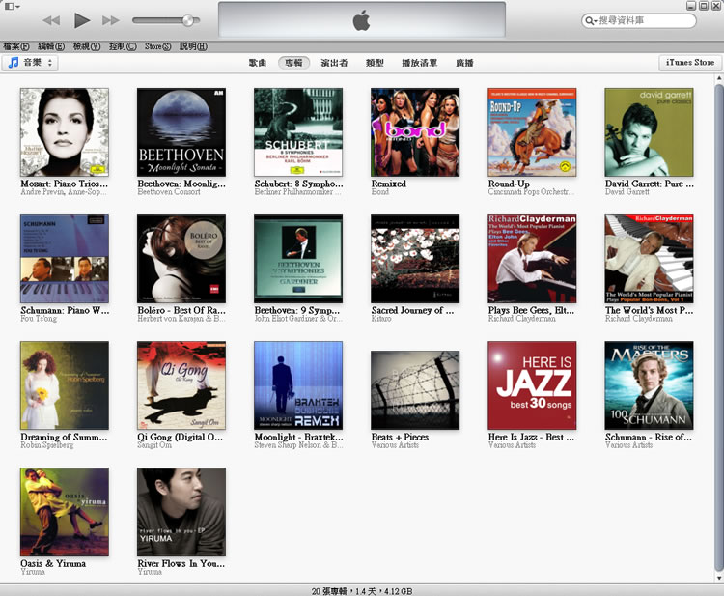724x596 pixels.
Task: Expand the 音樂 library dropdown
Action: [31, 63]
